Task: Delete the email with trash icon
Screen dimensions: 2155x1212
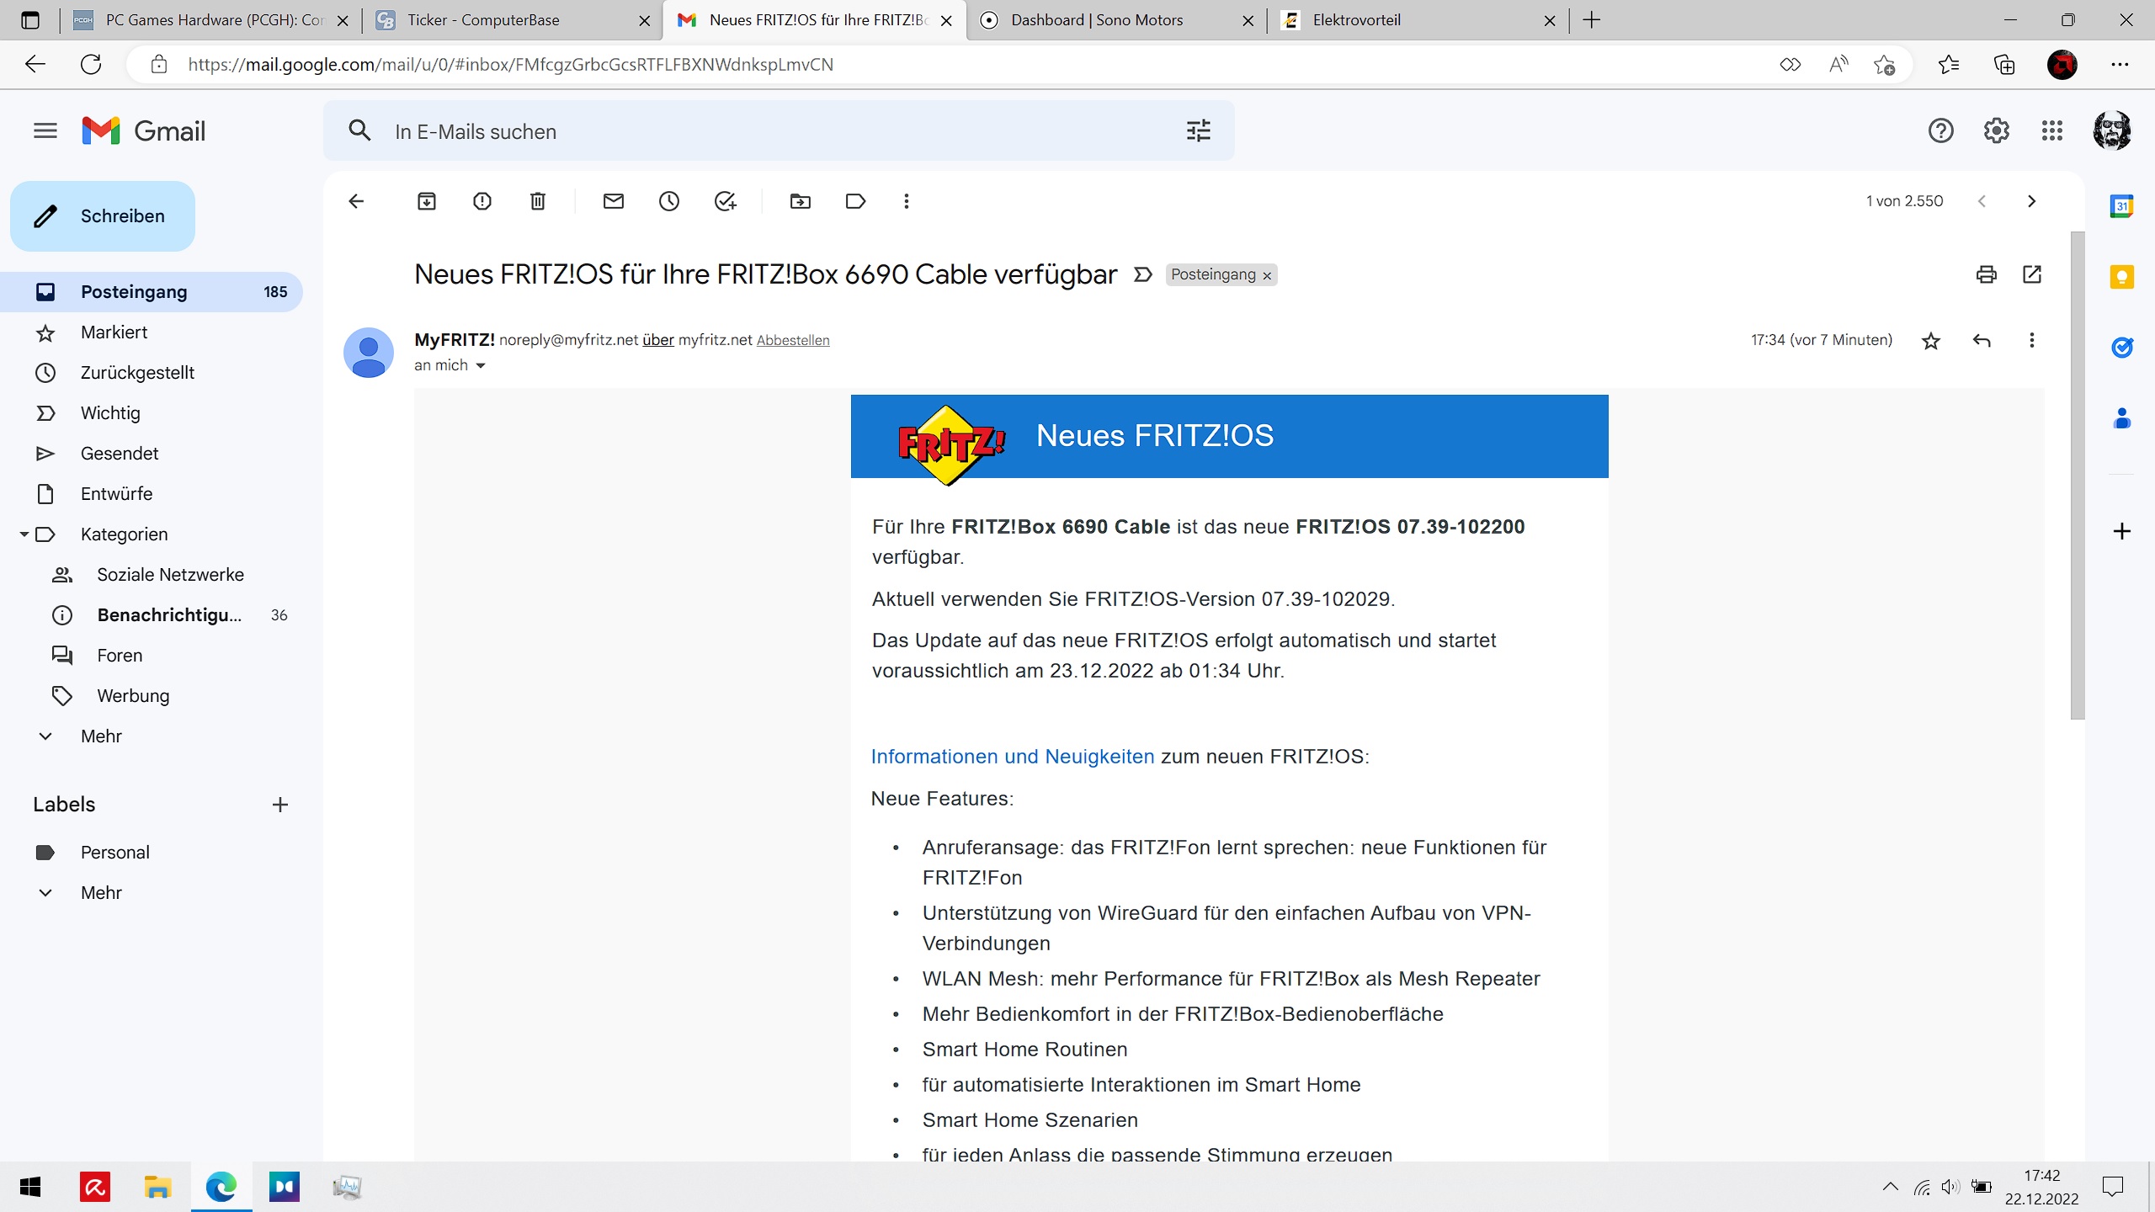Action: point(538,201)
